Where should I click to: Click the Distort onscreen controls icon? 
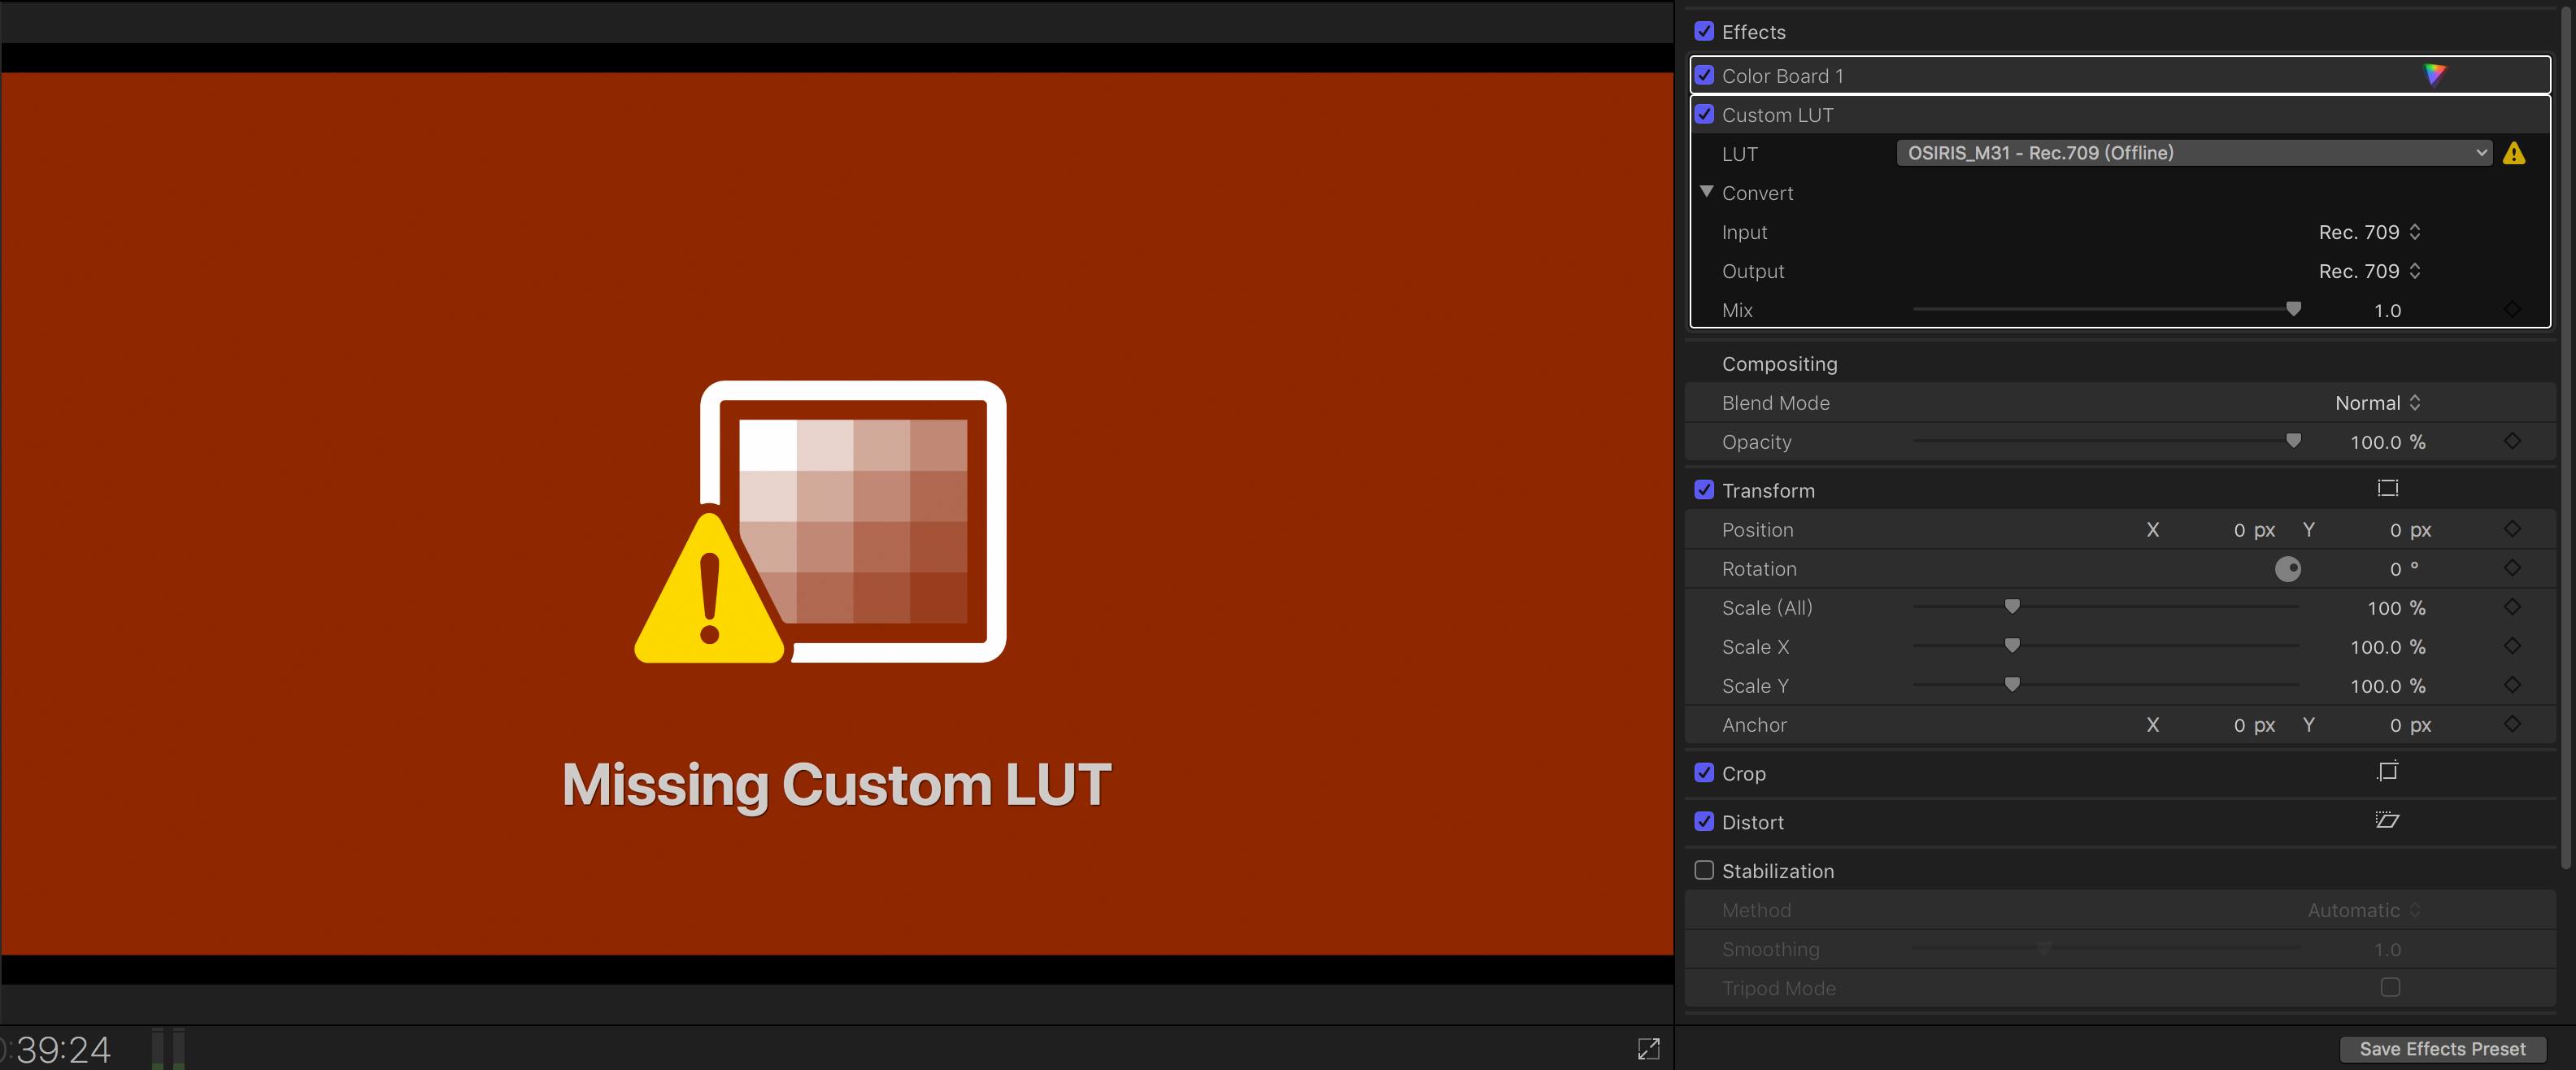[2387, 821]
